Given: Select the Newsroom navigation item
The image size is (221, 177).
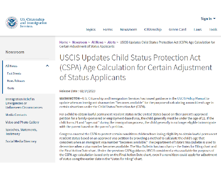Looking at the screenshot, I should tap(129, 29).
